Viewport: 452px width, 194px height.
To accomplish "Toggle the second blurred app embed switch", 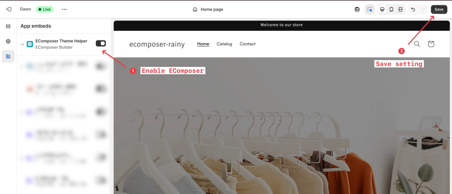I will coord(101,88).
